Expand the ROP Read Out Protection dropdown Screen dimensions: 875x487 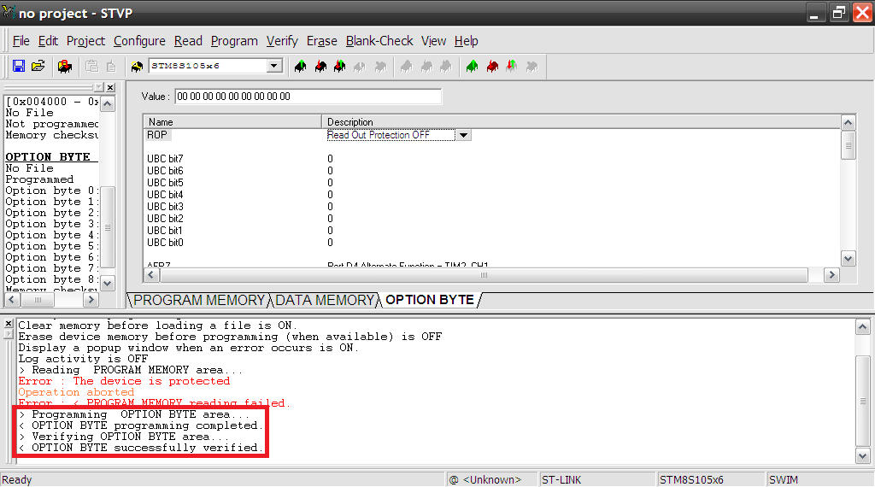[463, 135]
